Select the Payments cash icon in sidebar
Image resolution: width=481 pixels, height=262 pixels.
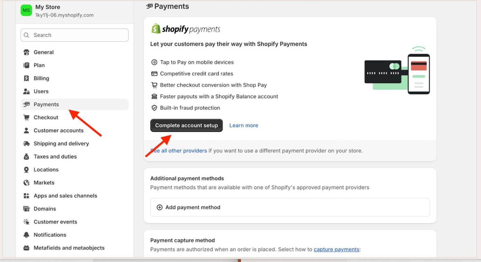[27, 104]
